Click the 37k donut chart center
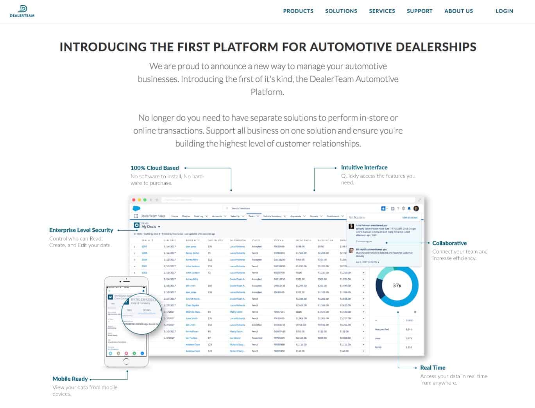The height and width of the screenshot is (408, 535). (397, 286)
